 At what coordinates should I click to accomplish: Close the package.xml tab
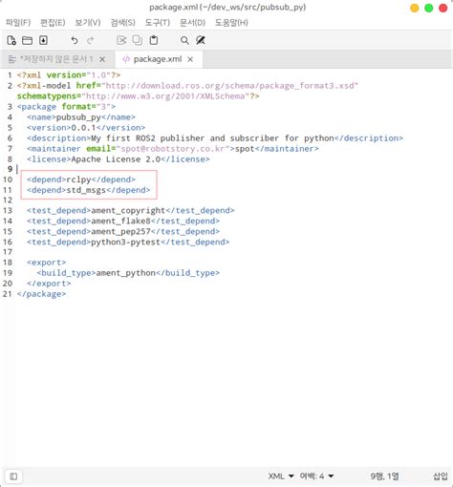pyautogui.click(x=190, y=59)
